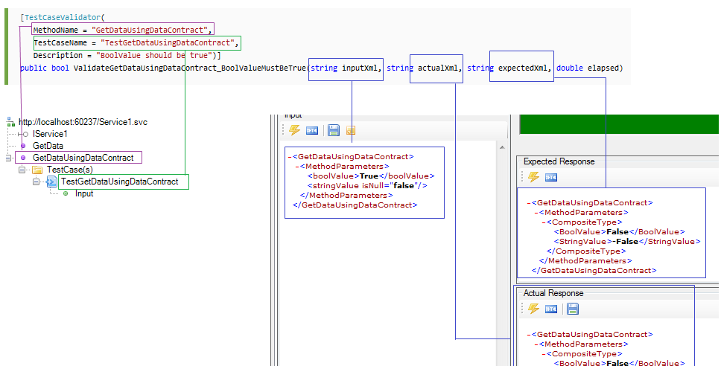721x366 pixels.
Task: Collapse MethodParameters element in Actual Response XML
Action: pos(536,344)
